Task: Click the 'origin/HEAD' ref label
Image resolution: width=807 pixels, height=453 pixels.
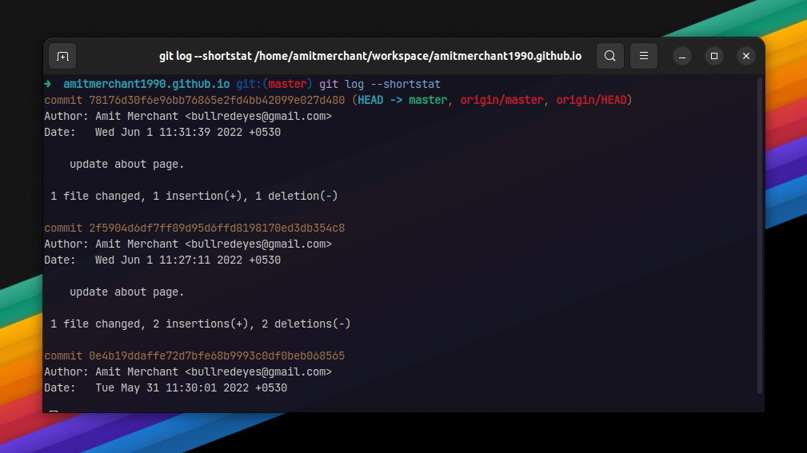Action: point(591,100)
